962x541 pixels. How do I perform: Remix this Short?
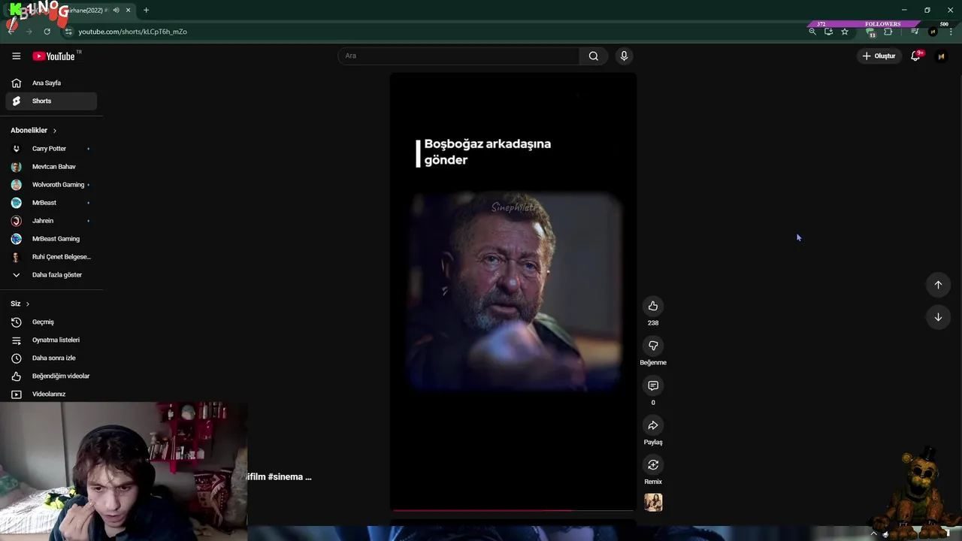point(653,465)
